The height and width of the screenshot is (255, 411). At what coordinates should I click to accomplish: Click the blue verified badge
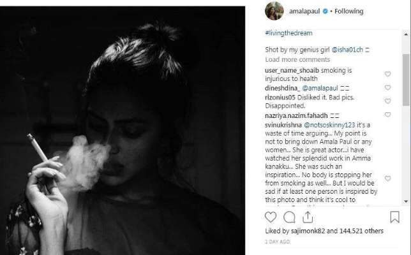pyautogui.click(x=325, y=11)
